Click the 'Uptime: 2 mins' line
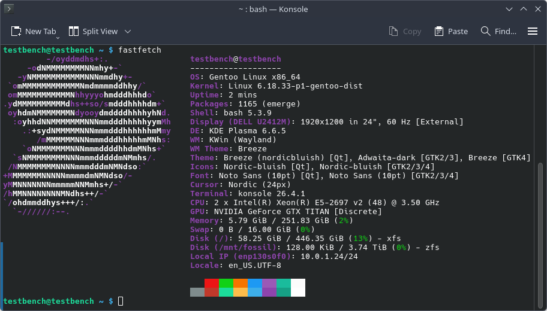The height and width of the screenshot is (311, 547). [x=223, y=95]
